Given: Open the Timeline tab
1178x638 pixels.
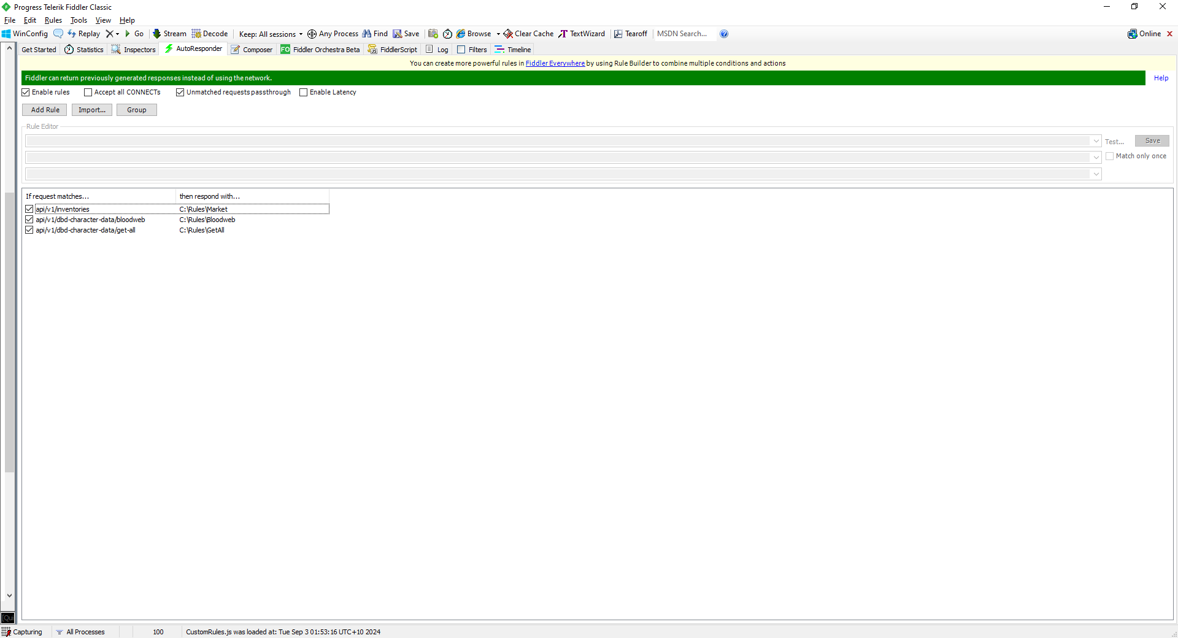Looking at the screenshot, I should [513, 50].
